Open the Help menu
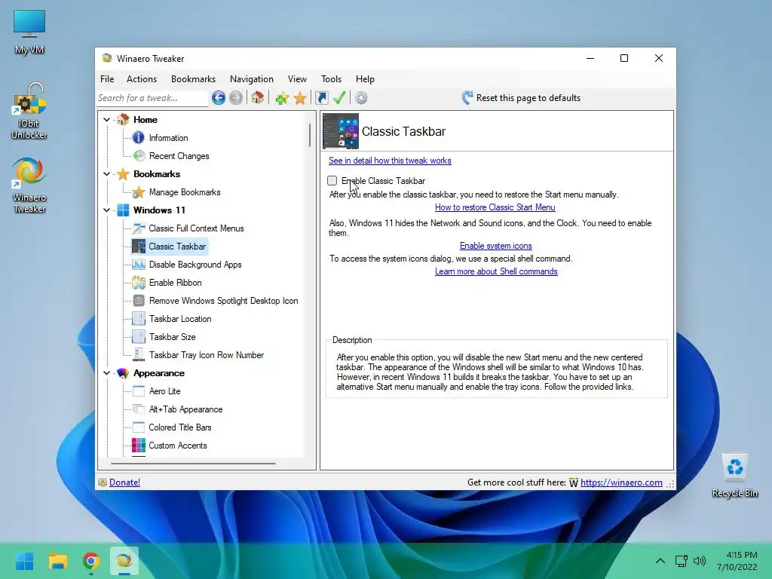 click(366, 78)
